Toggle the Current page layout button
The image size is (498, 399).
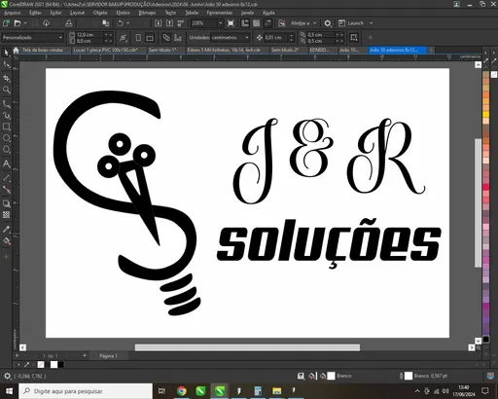point(178,38)
